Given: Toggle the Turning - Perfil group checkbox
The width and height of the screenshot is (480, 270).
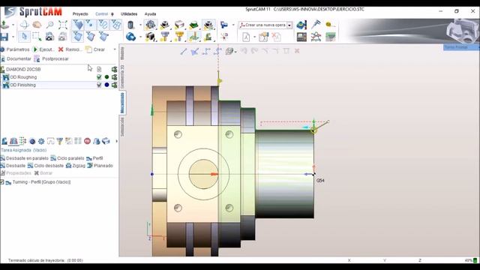Looking at the screenshot, I should pyautogui.click(x=1, y=181).
